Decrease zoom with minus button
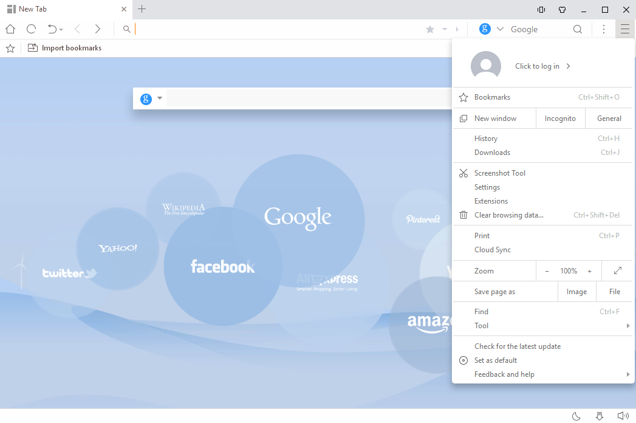 point(547,271)
